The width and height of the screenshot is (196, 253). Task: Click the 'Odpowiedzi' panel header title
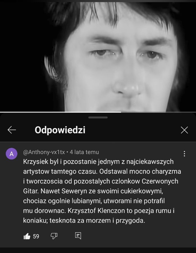click(60, 130)
